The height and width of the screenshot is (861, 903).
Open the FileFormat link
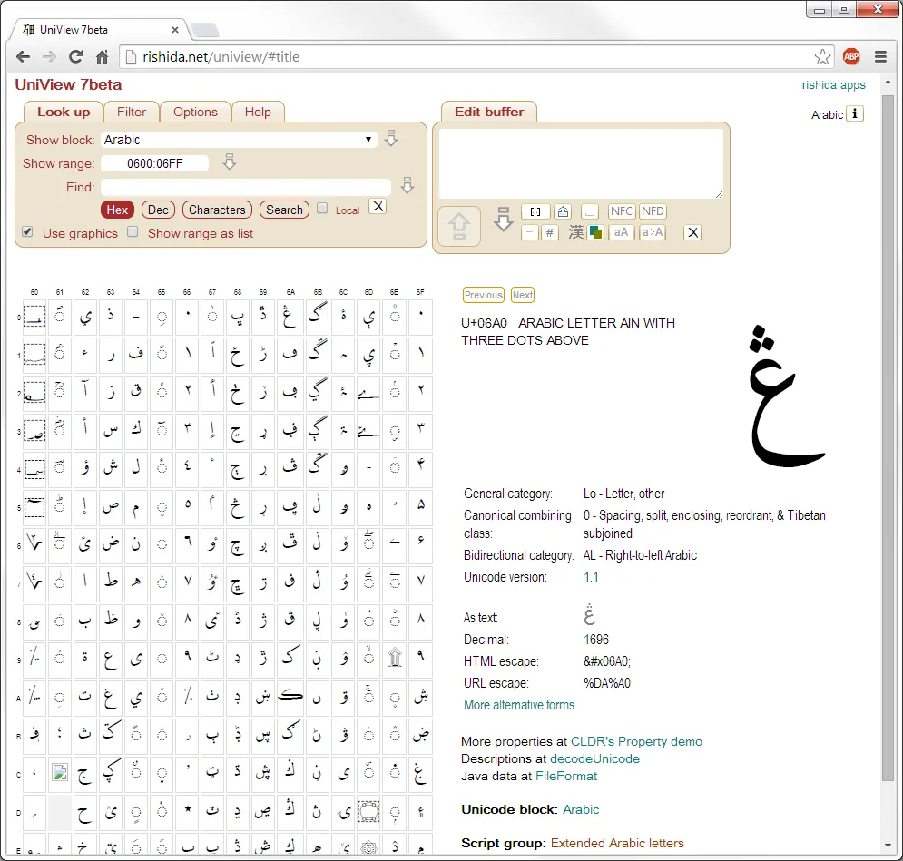566,776
